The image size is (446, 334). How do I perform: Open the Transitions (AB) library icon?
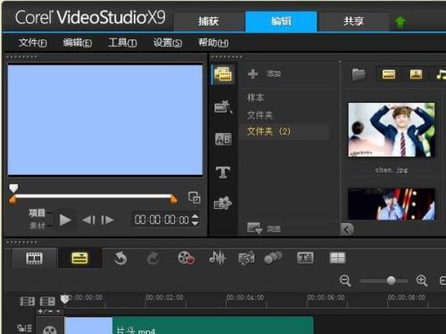click(x=223, y=139)
